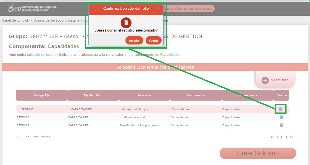Click the Indicador column header
310x165 pixels.
[144, 95]
